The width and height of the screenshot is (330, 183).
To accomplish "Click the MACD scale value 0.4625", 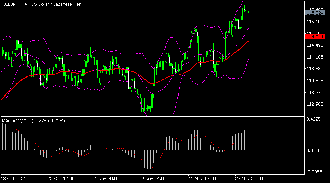I will (x=313, y=119).
